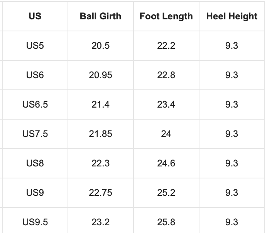
Task: Click the 20.95 ball girth value
Action: tap(101, 75)
